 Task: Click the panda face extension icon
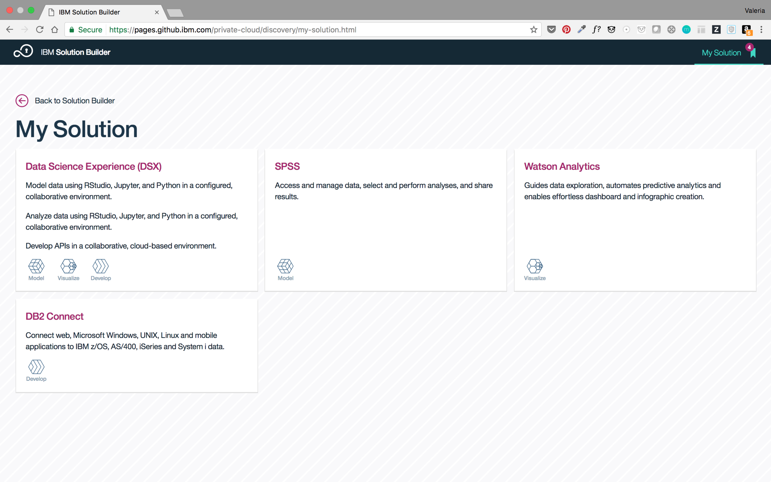tap(611, 30)
